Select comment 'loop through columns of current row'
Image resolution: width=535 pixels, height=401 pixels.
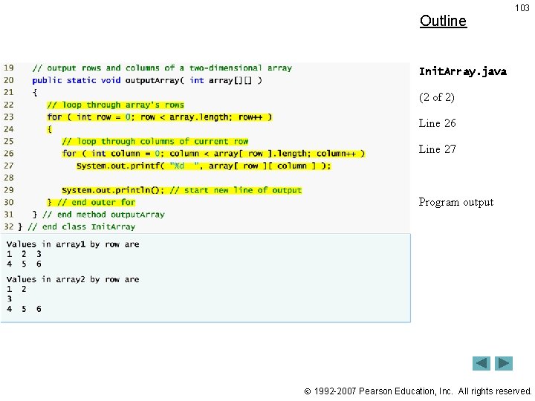pyautogui.click(x=155, y=141)
